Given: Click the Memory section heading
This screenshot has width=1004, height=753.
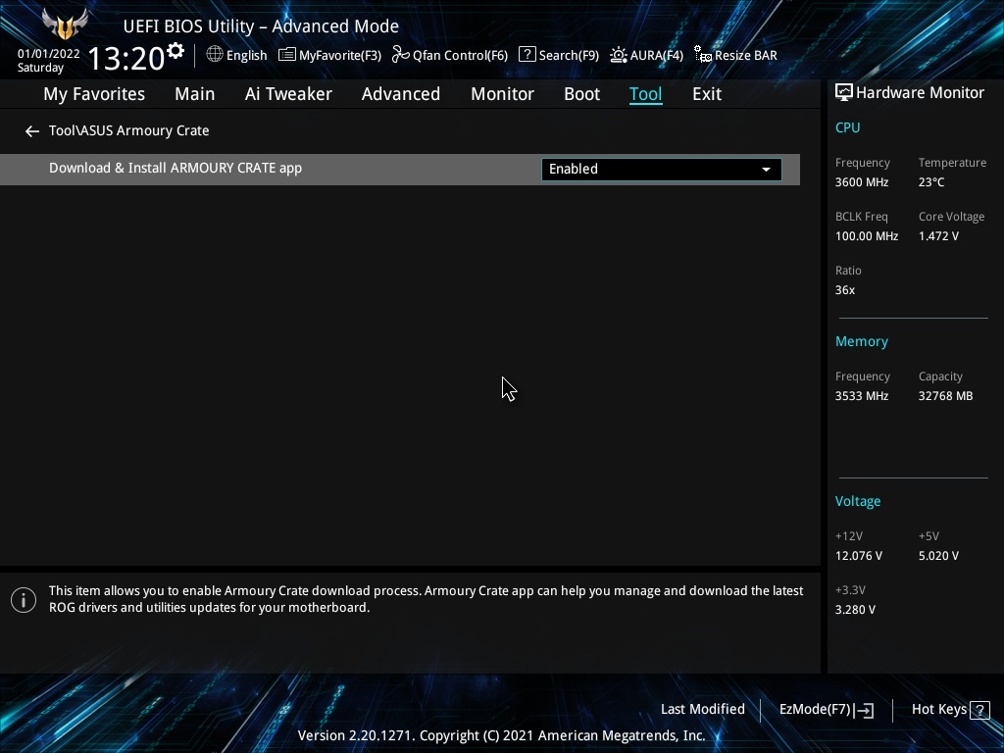Looking at the screenshot, I should (x=861, y=342).
